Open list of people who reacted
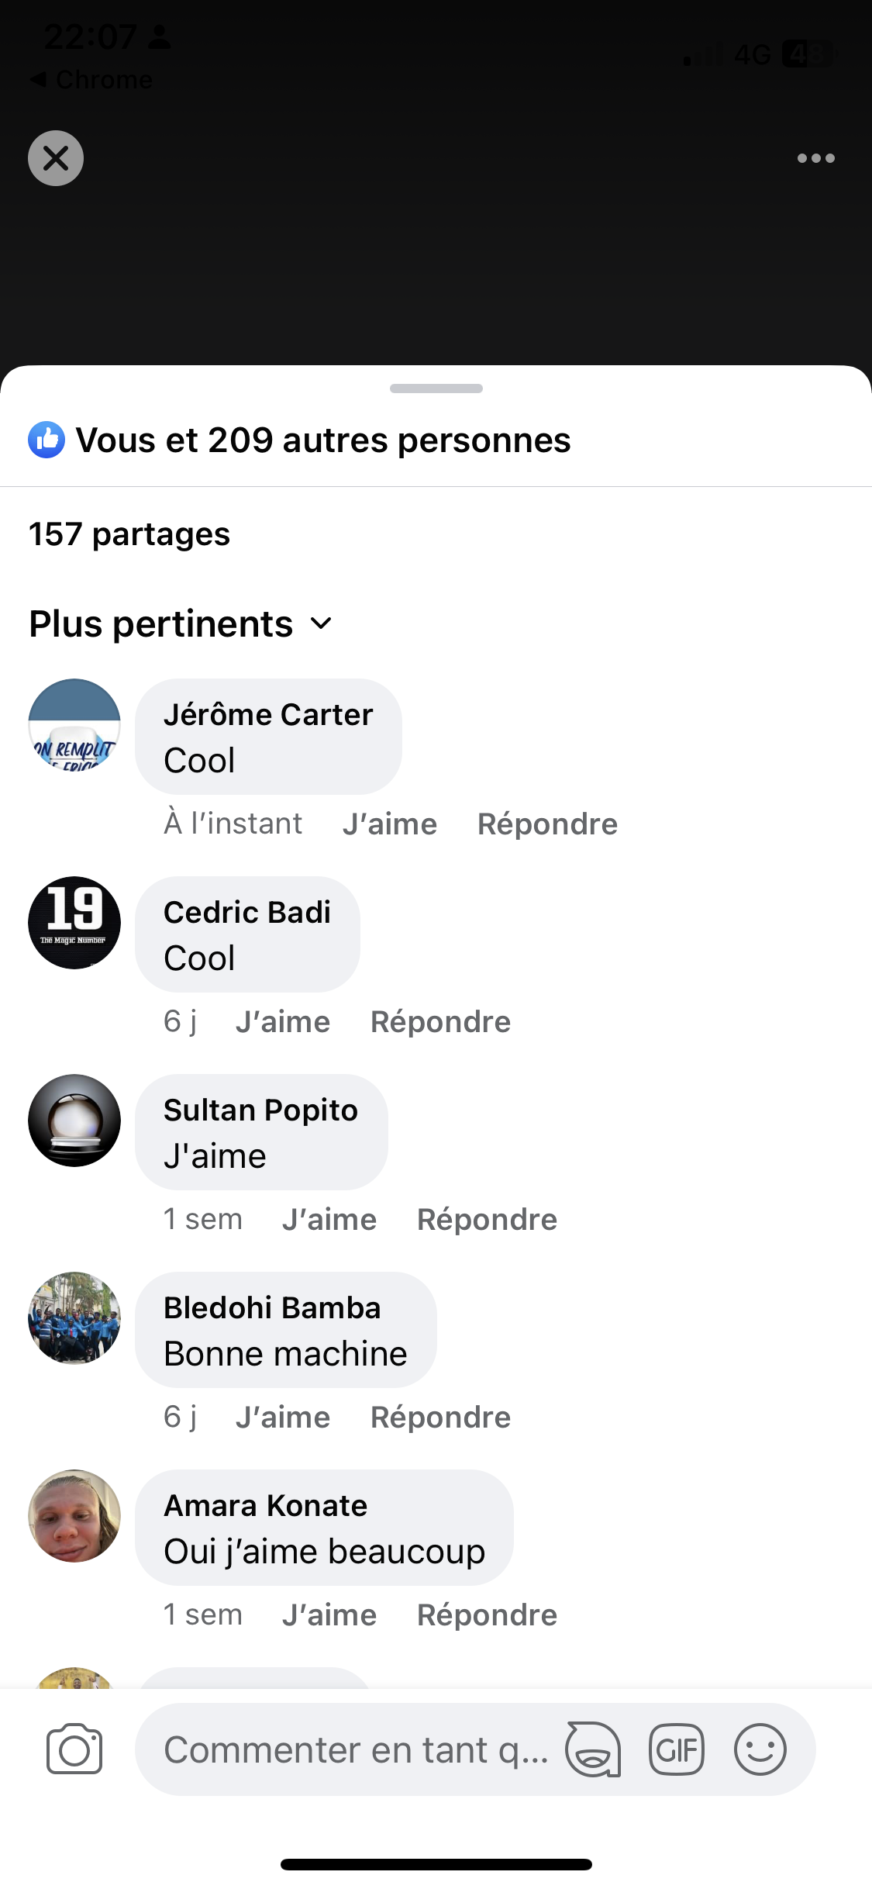The width and height of the screenshot is (872, 1889). [x=322, y=440]
